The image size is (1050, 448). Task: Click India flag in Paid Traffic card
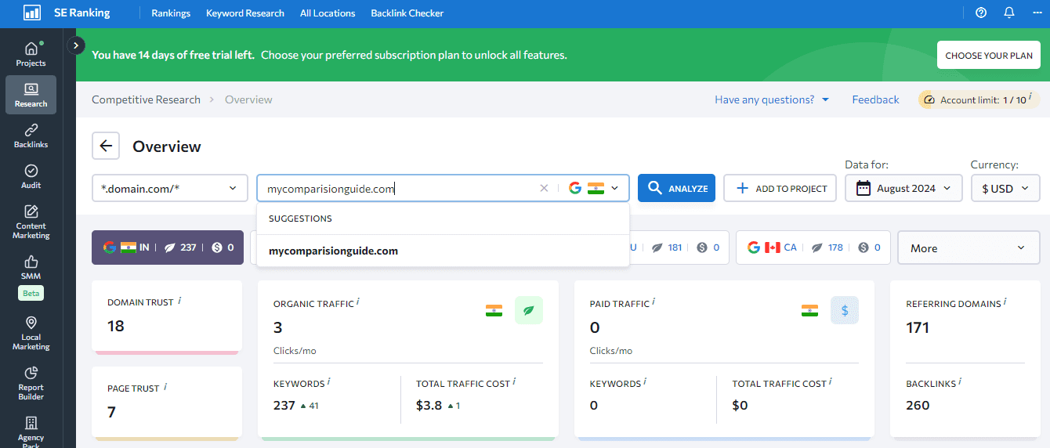(x=809, y=310)
